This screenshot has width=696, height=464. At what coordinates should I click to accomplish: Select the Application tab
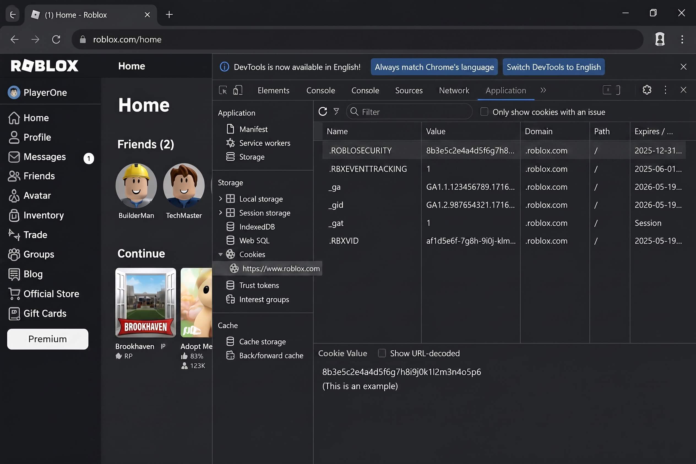tap(506, 90)
